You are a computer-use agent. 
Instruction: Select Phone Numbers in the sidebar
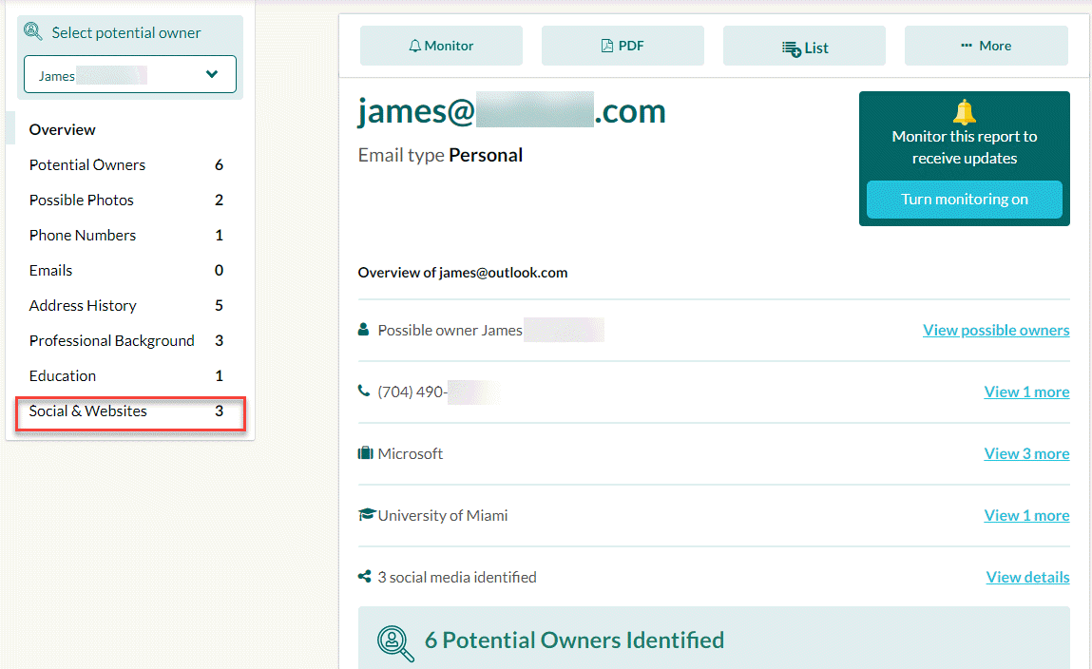[126, 236]
